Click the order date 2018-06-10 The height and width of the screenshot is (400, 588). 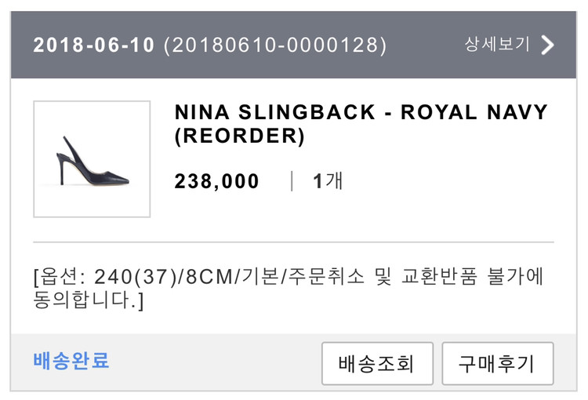93,45
